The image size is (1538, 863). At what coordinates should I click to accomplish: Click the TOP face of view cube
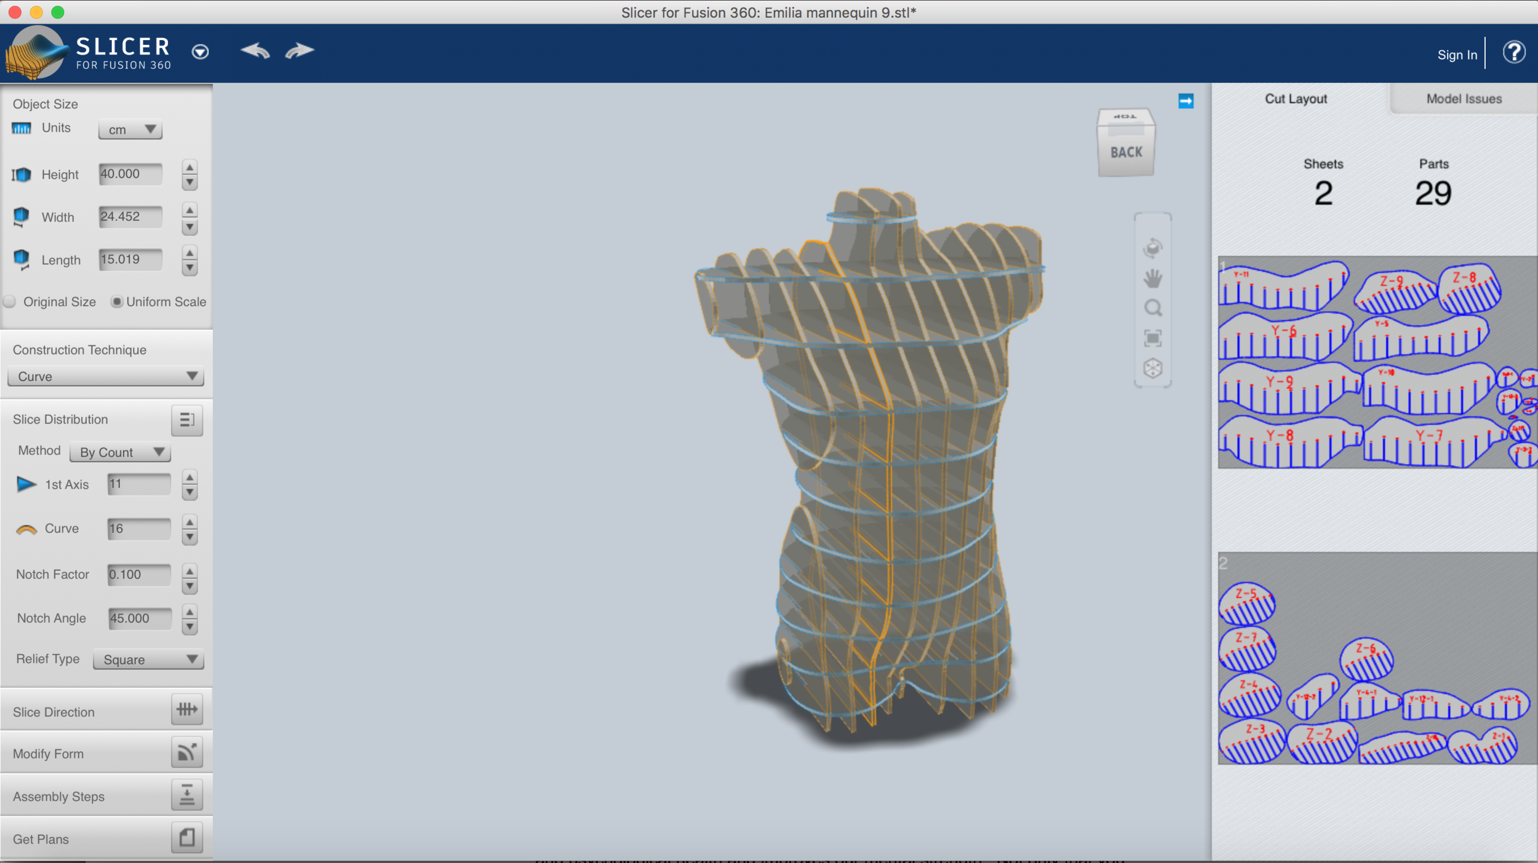[1125, 117]
